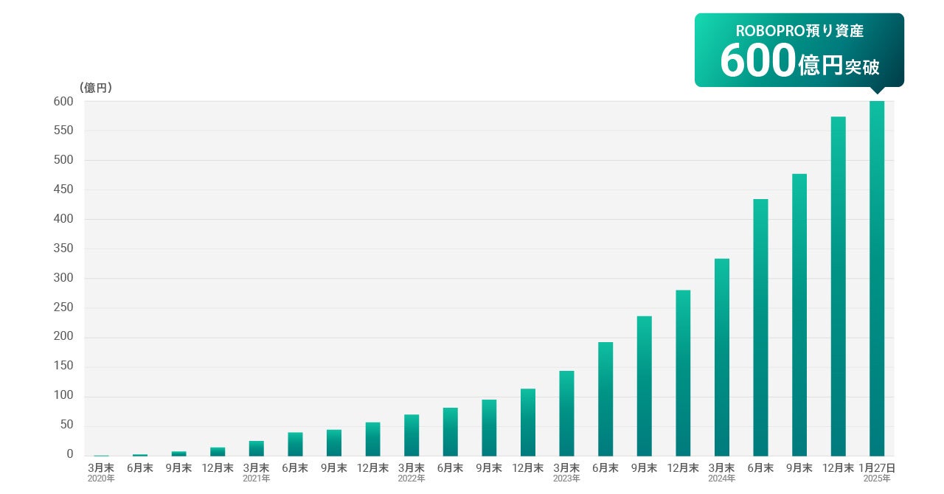The height and width of the screenshot is (494, 944).
Task: Click the 600 y-axis value
Action: tap(63, 102)
